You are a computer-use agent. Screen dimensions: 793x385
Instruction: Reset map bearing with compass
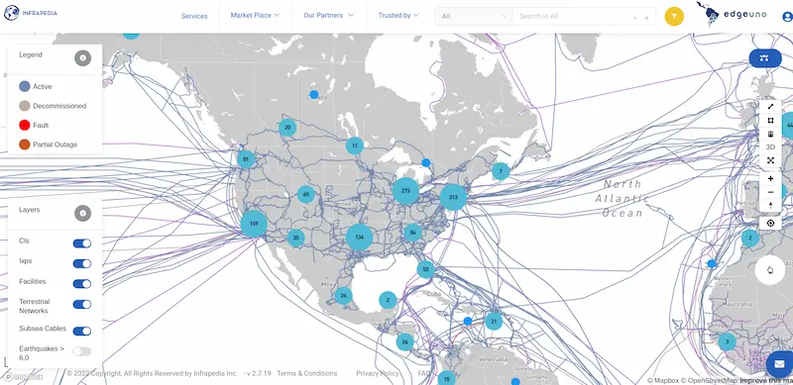770,205
